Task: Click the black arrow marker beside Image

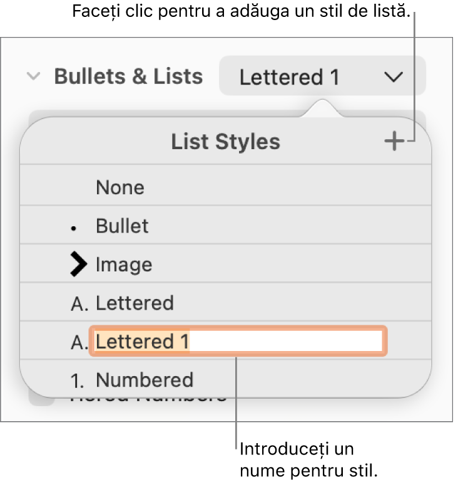Action: (x=78, y=265)
